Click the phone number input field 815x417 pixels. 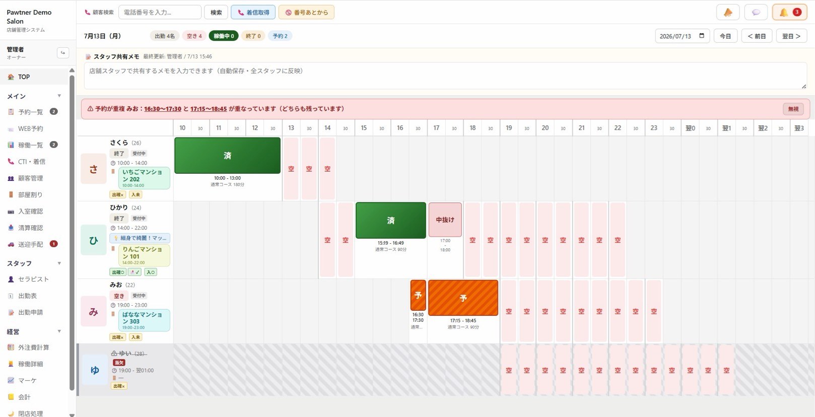pos(160,12)
